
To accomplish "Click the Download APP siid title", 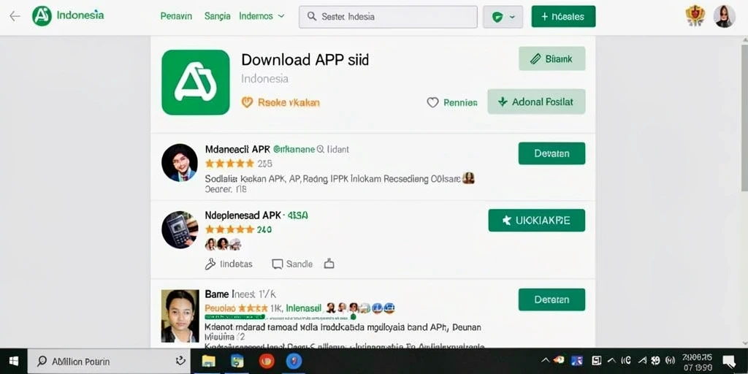I will pos(305,60).
